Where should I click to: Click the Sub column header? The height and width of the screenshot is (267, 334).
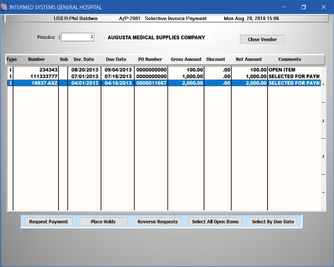pyautogui.click(x=63, y=59)
